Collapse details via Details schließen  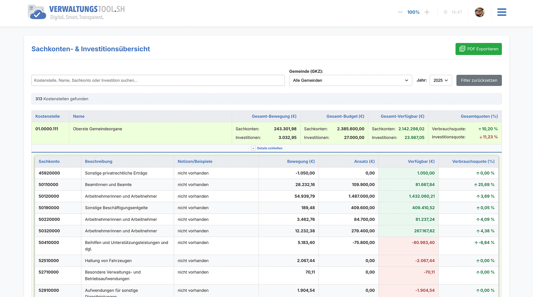[270, 148]
